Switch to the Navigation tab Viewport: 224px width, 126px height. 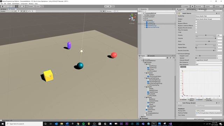191,9
